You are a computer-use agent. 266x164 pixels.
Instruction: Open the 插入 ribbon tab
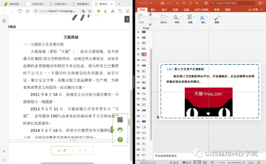tap(153, 10)
